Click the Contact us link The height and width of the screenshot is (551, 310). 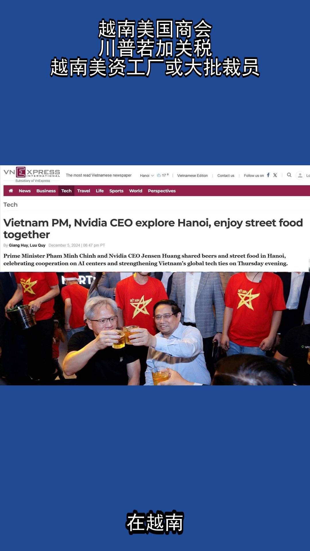pos(226,176)
